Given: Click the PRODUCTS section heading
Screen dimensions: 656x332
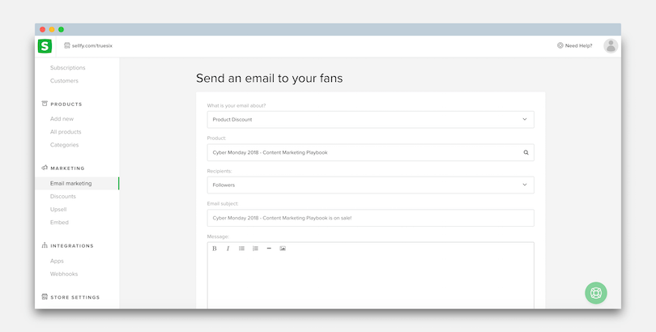Looking at the screenshot, I should click(66, 104).
